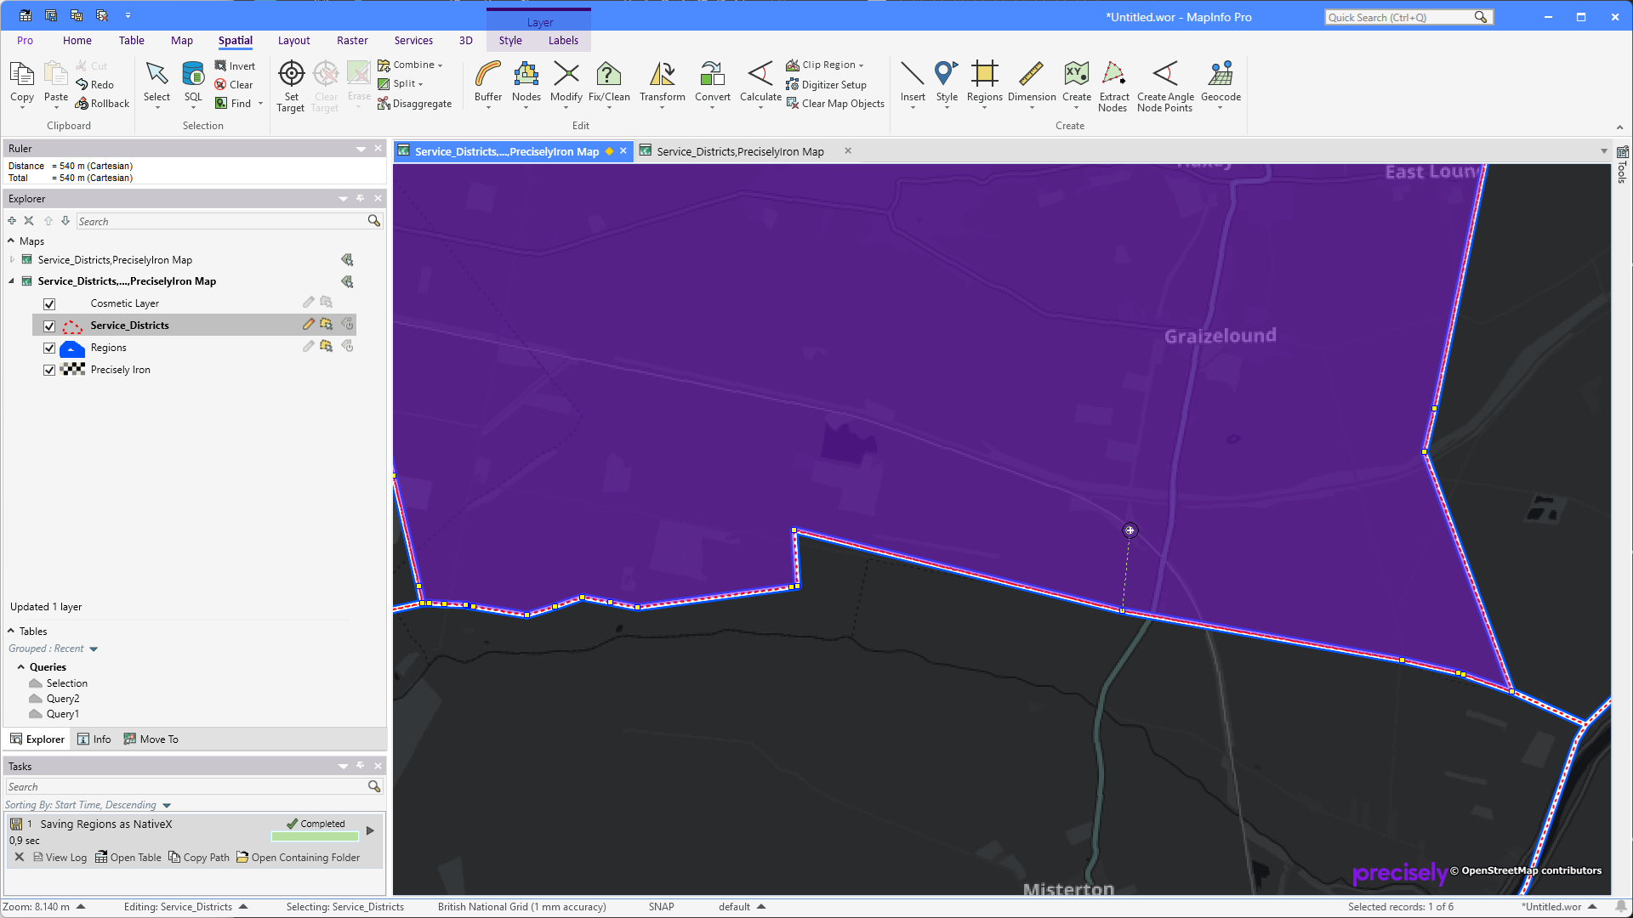1633x918 pixels.
Task: Toggle Regions layer visibility checkbox
Action: point(49,348)
